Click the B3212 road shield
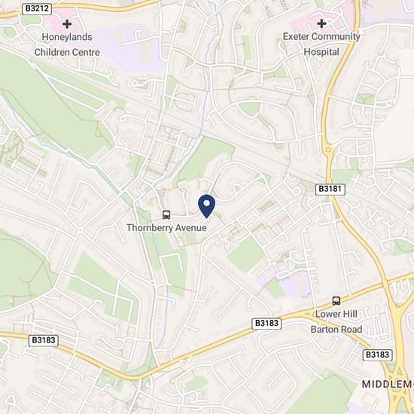Screen dimensions: 414x414 click(37, 9)
